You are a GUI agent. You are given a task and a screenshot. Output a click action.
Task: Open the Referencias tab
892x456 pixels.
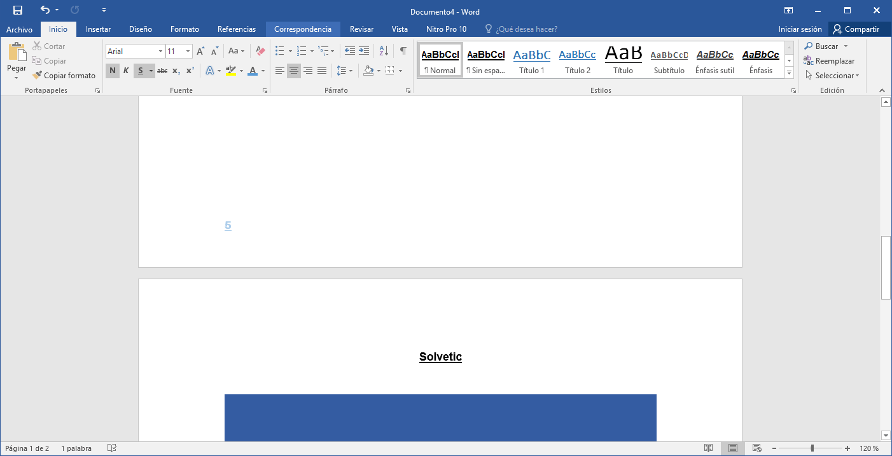coord(237,29)
